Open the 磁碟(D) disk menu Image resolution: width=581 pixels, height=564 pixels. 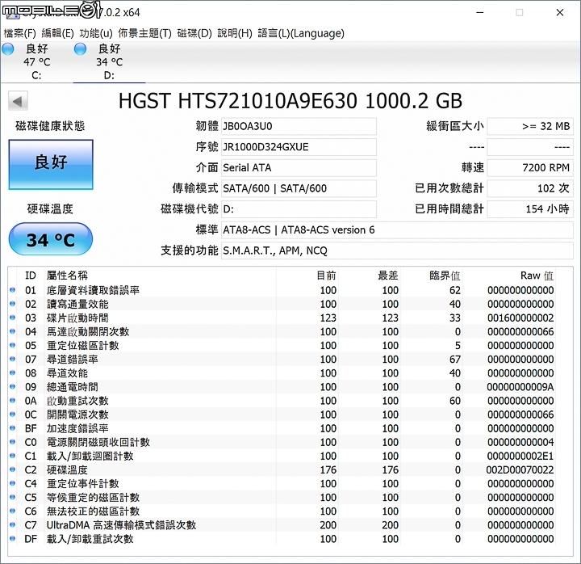click(x=194, y=33)
